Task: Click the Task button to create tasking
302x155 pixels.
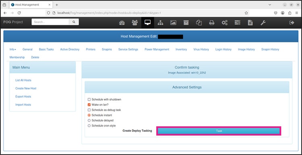Action: 219,131
